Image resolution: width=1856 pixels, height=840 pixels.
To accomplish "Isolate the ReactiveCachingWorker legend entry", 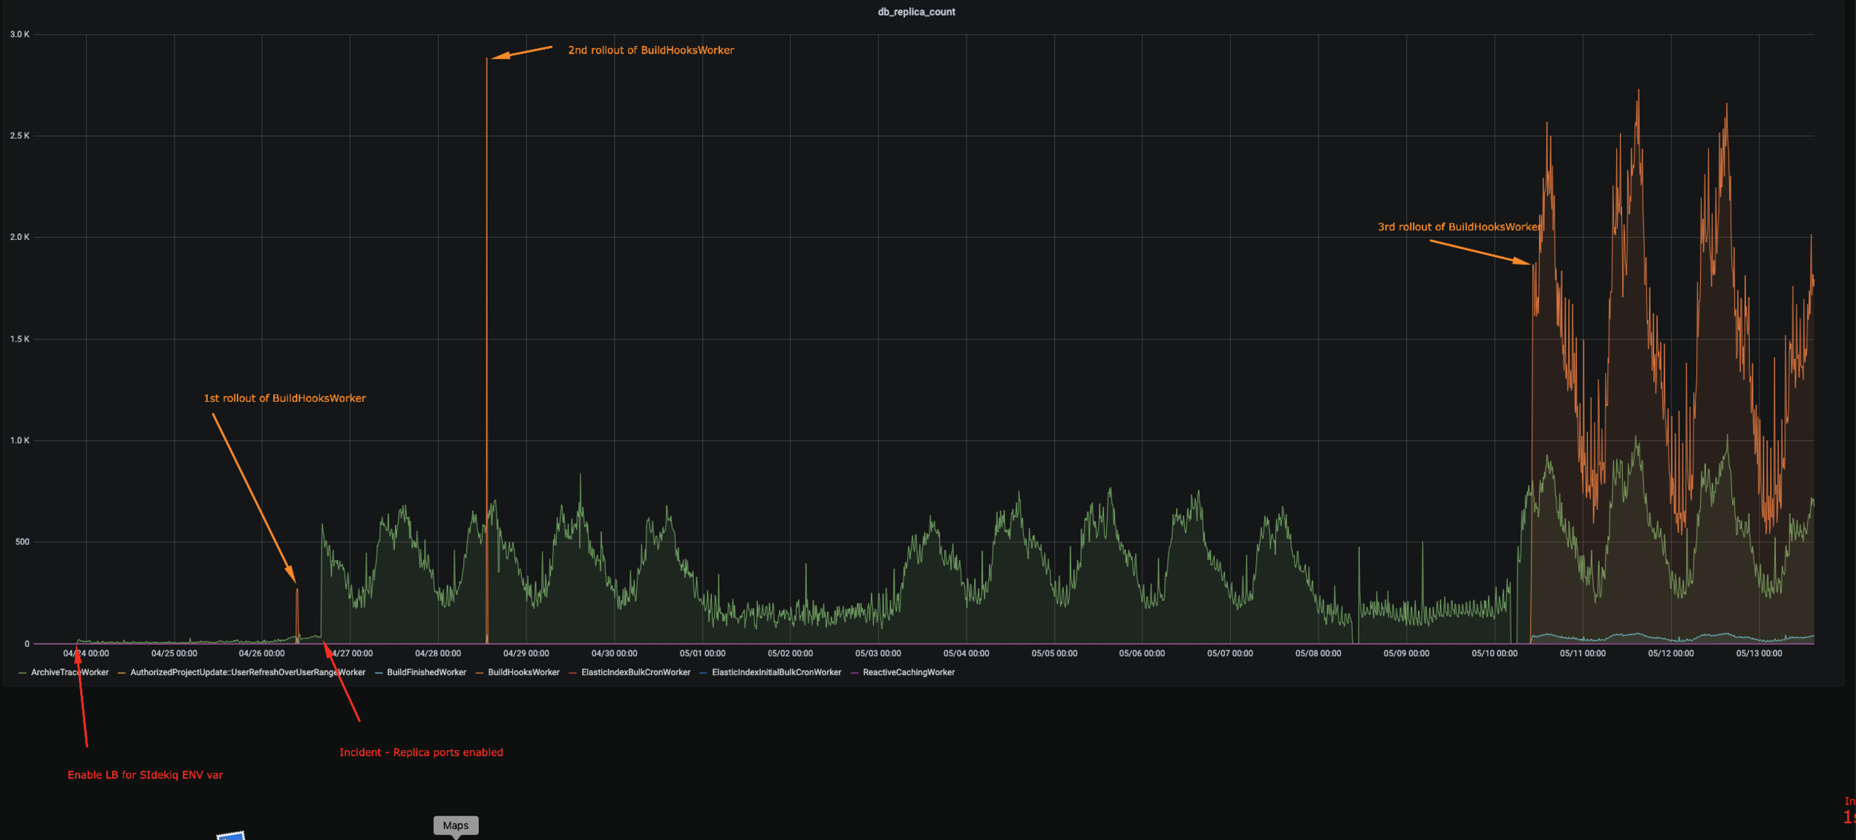I will point(908,672).
